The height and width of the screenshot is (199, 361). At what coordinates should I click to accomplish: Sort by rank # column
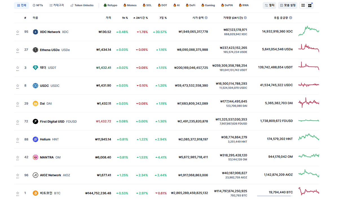coord(25,18)
